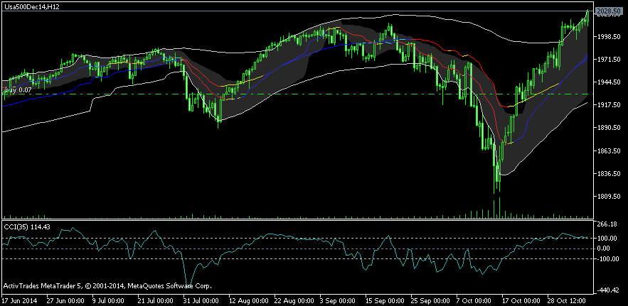Click price scale value 1998.50

click(608, 36)
